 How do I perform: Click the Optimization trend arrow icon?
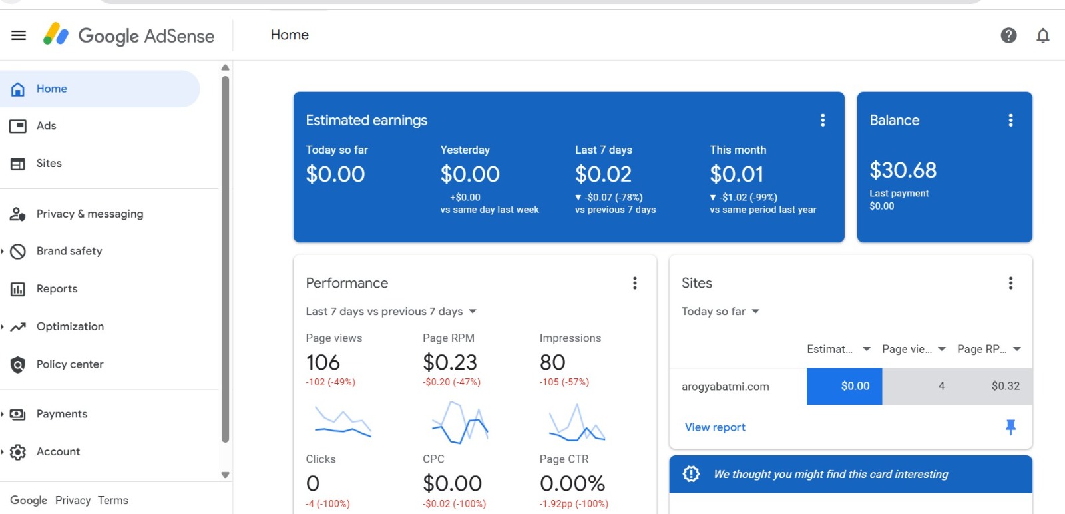pyautogui.click(x=18, y=327)
